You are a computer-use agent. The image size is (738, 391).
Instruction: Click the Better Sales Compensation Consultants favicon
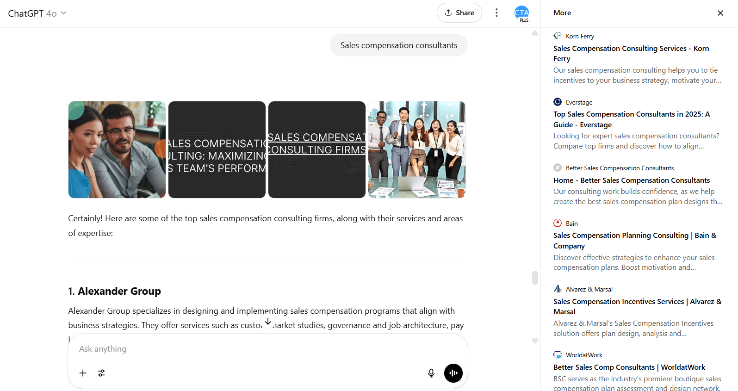(x=558, y=168)
